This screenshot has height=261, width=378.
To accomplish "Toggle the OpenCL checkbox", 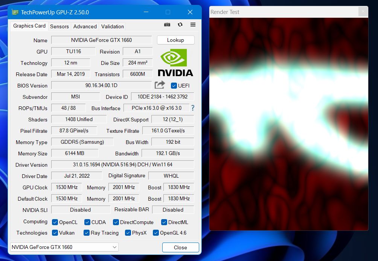I will (55, 222).
